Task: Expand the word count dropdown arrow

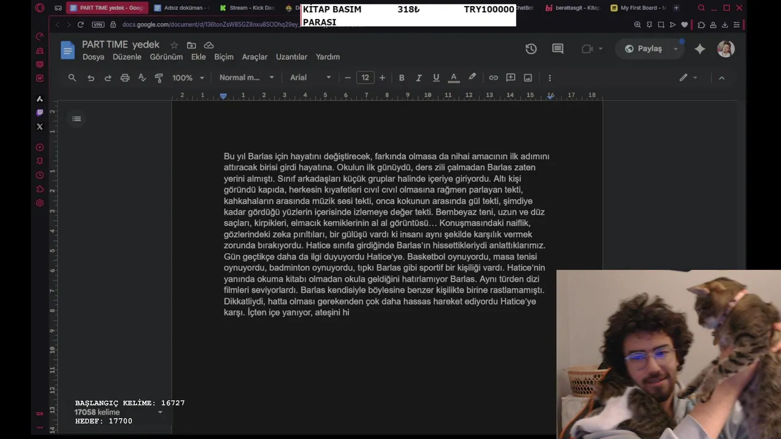Action: click(x=160, y=412)
